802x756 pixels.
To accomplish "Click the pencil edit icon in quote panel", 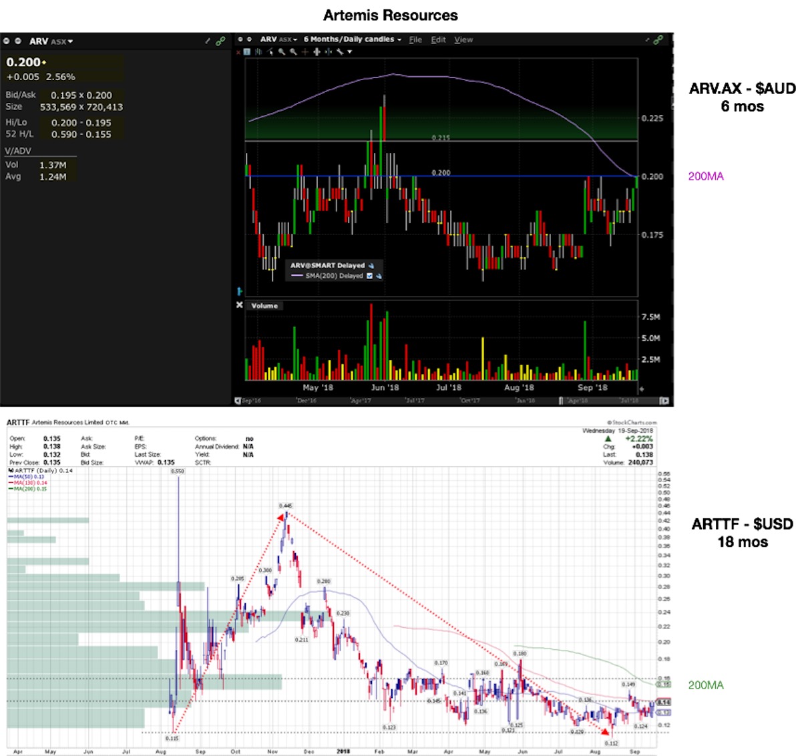I will pos(208,41).
